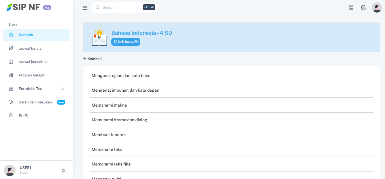Click the 11 bab tersedia badge
This screenshot has width=385, height=179.
coord(126,42)
